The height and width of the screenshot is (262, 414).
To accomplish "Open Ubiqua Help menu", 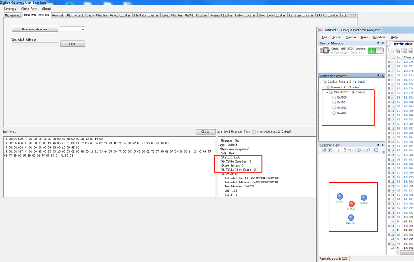I will tap(394, 37).
